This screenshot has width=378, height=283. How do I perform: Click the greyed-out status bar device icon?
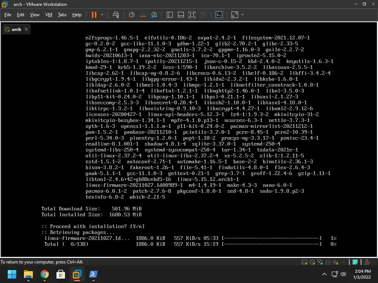click(344, 262)
